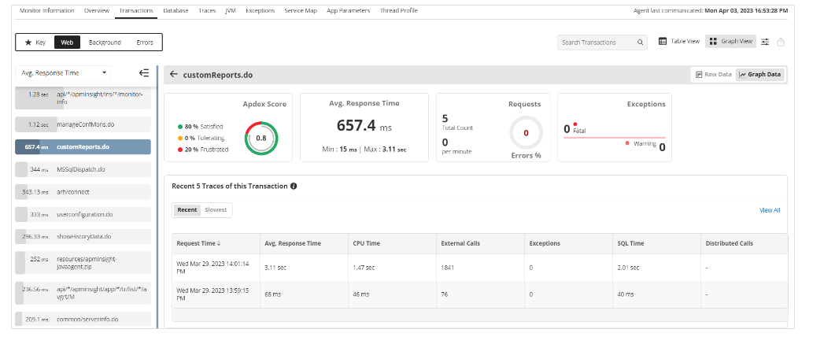Screen dimensions: 824x344
Task: Collapse the transaction list sidebar
Action: (144, 72)
